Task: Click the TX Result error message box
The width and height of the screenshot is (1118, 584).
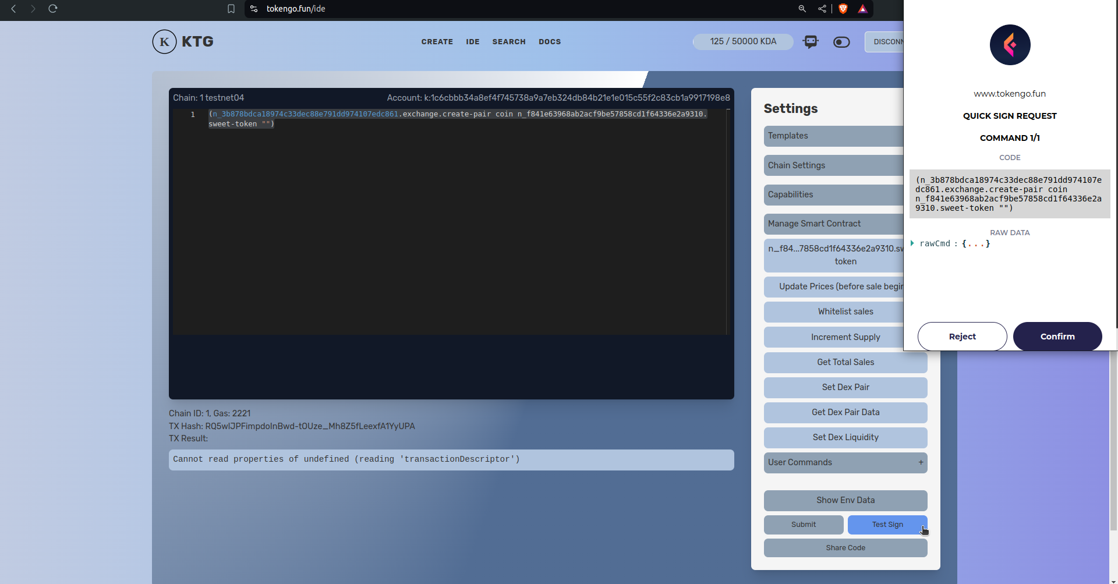Action: point(451,459)
